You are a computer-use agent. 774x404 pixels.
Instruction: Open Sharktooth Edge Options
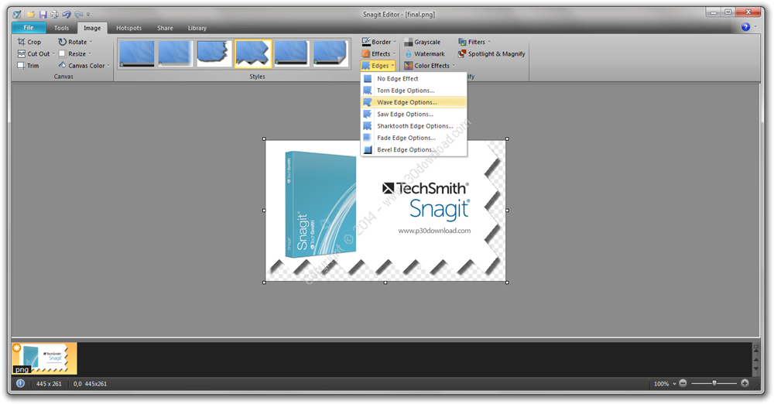point(413,126)
